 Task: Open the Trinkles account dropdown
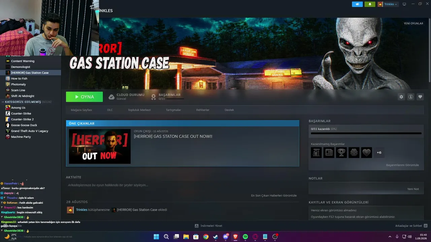coord(388,4)
